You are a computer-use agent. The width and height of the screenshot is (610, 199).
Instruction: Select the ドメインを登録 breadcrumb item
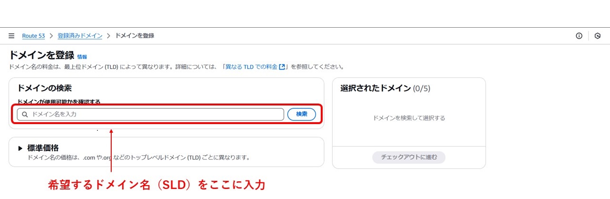[135, 36]
